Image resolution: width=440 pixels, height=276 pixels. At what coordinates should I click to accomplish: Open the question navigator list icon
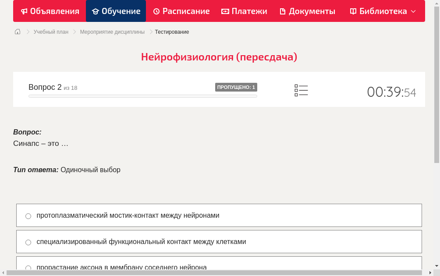(301, 90)
